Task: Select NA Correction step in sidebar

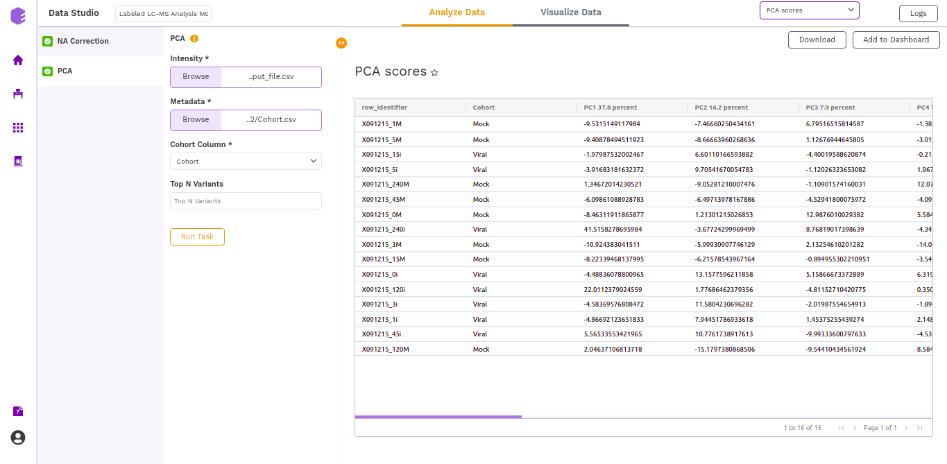Action: click(101, 41)
